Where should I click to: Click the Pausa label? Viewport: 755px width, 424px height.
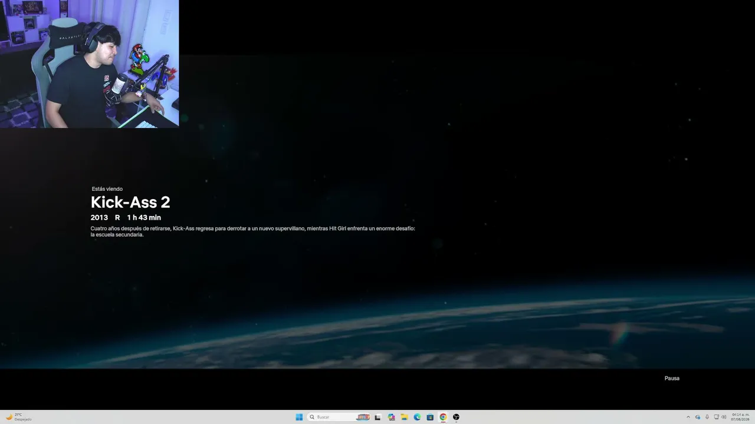pyautogui.click(x=672, y=378)
